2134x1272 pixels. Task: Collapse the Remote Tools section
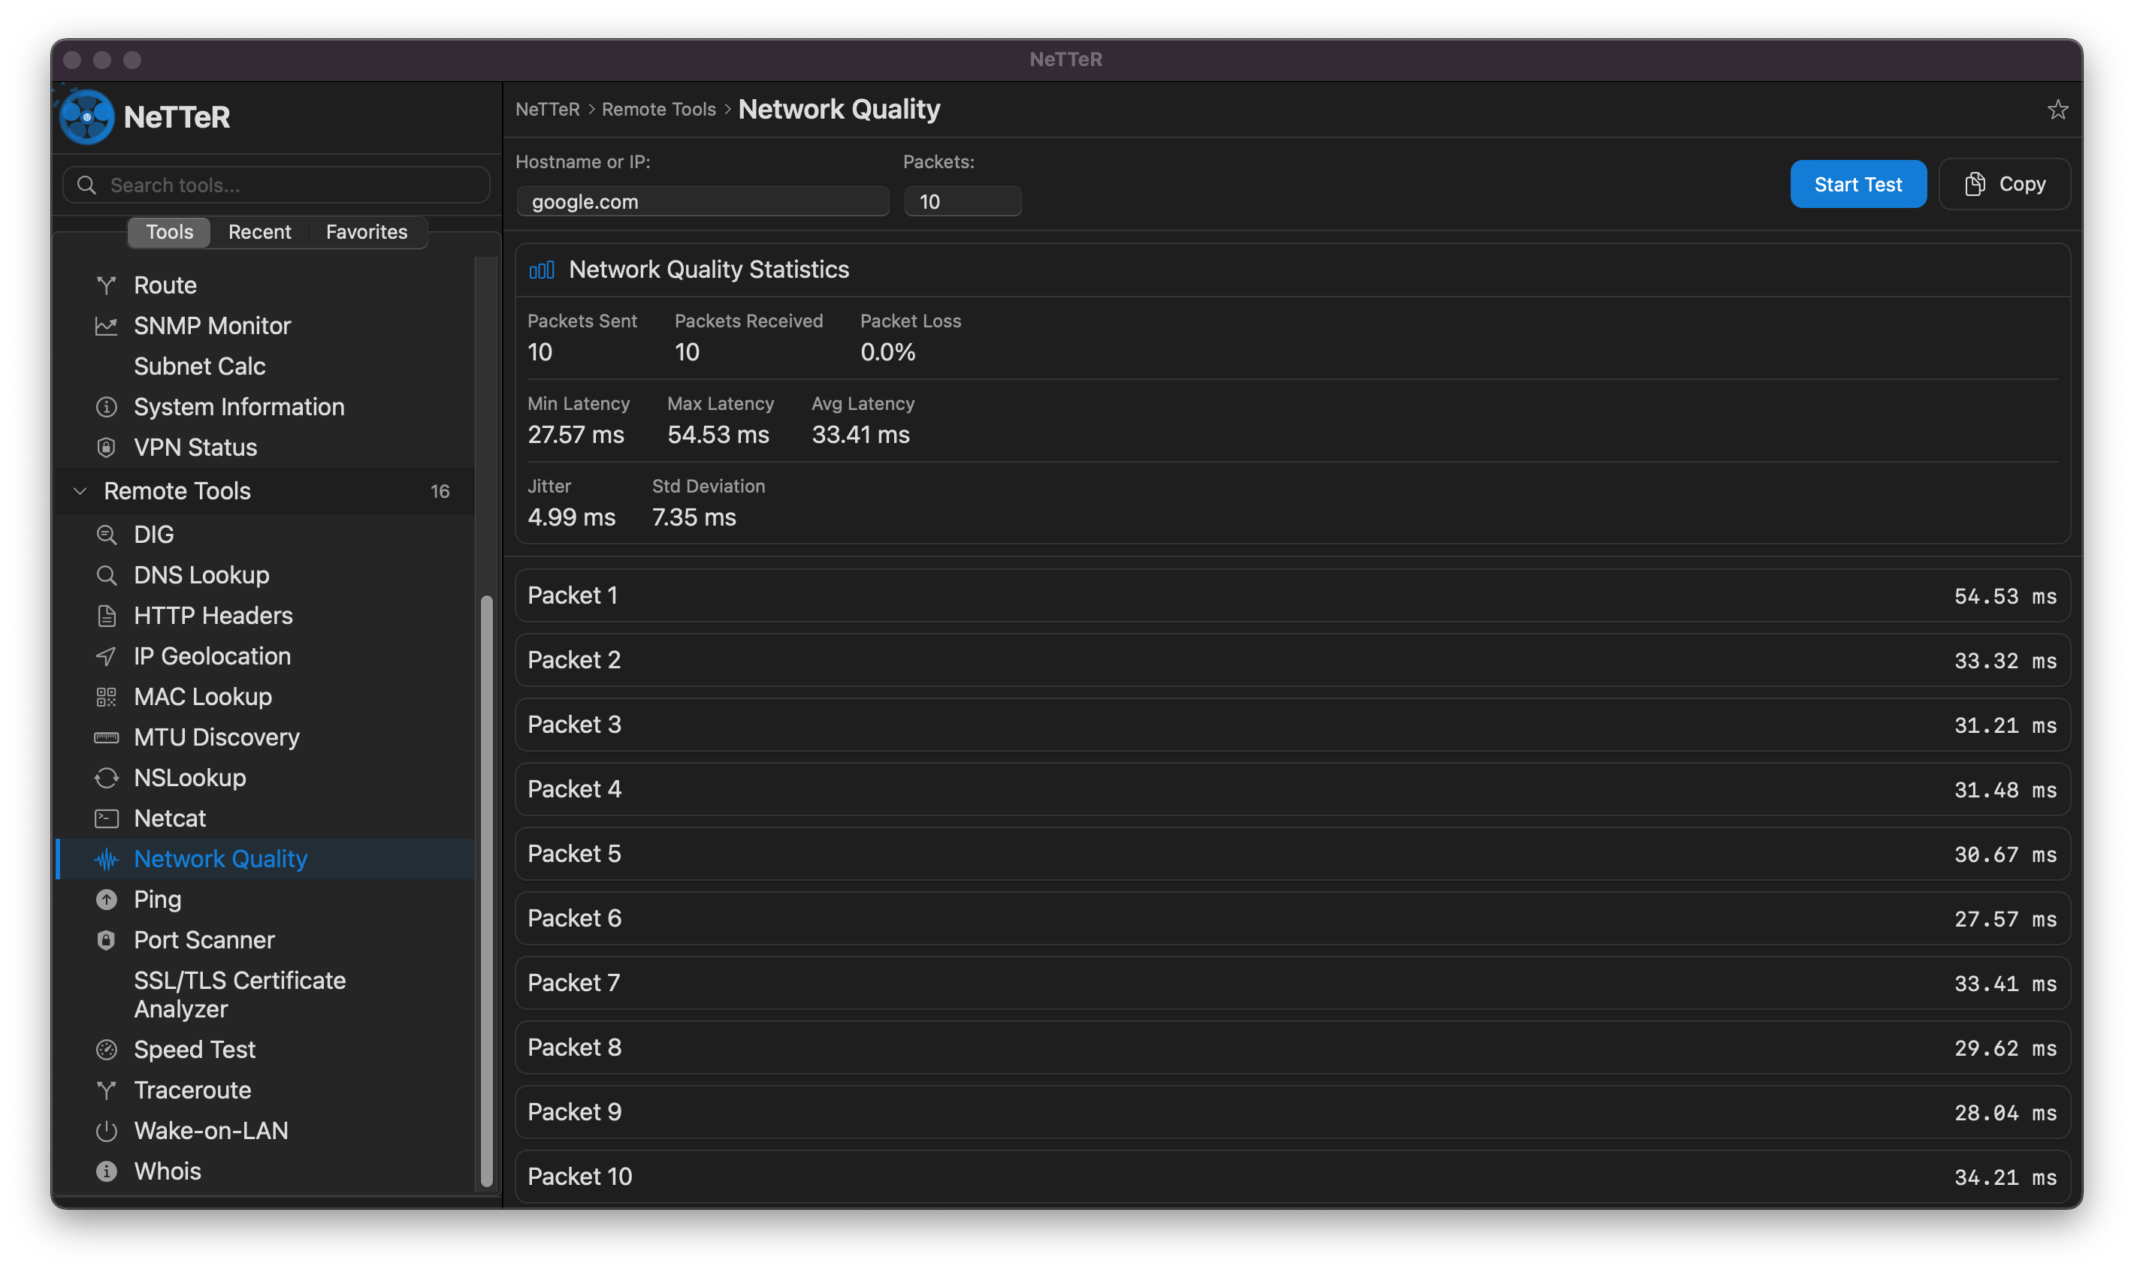tap(80, 491)
